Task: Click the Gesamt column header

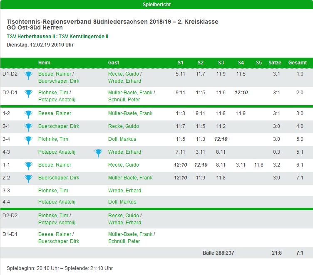Action: coord(298,63)
